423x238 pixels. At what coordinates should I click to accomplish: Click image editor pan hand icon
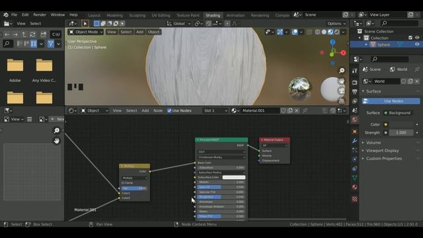(56, 141)
